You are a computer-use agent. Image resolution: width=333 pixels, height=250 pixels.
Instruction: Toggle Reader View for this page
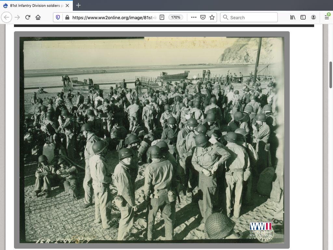162,18
